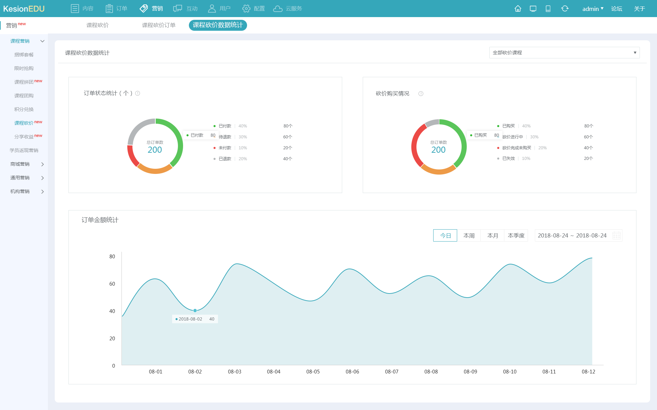Viewport: 657px width, 410px height.
Task: Click the 本周 time range button
Action: tap(469, 235)
